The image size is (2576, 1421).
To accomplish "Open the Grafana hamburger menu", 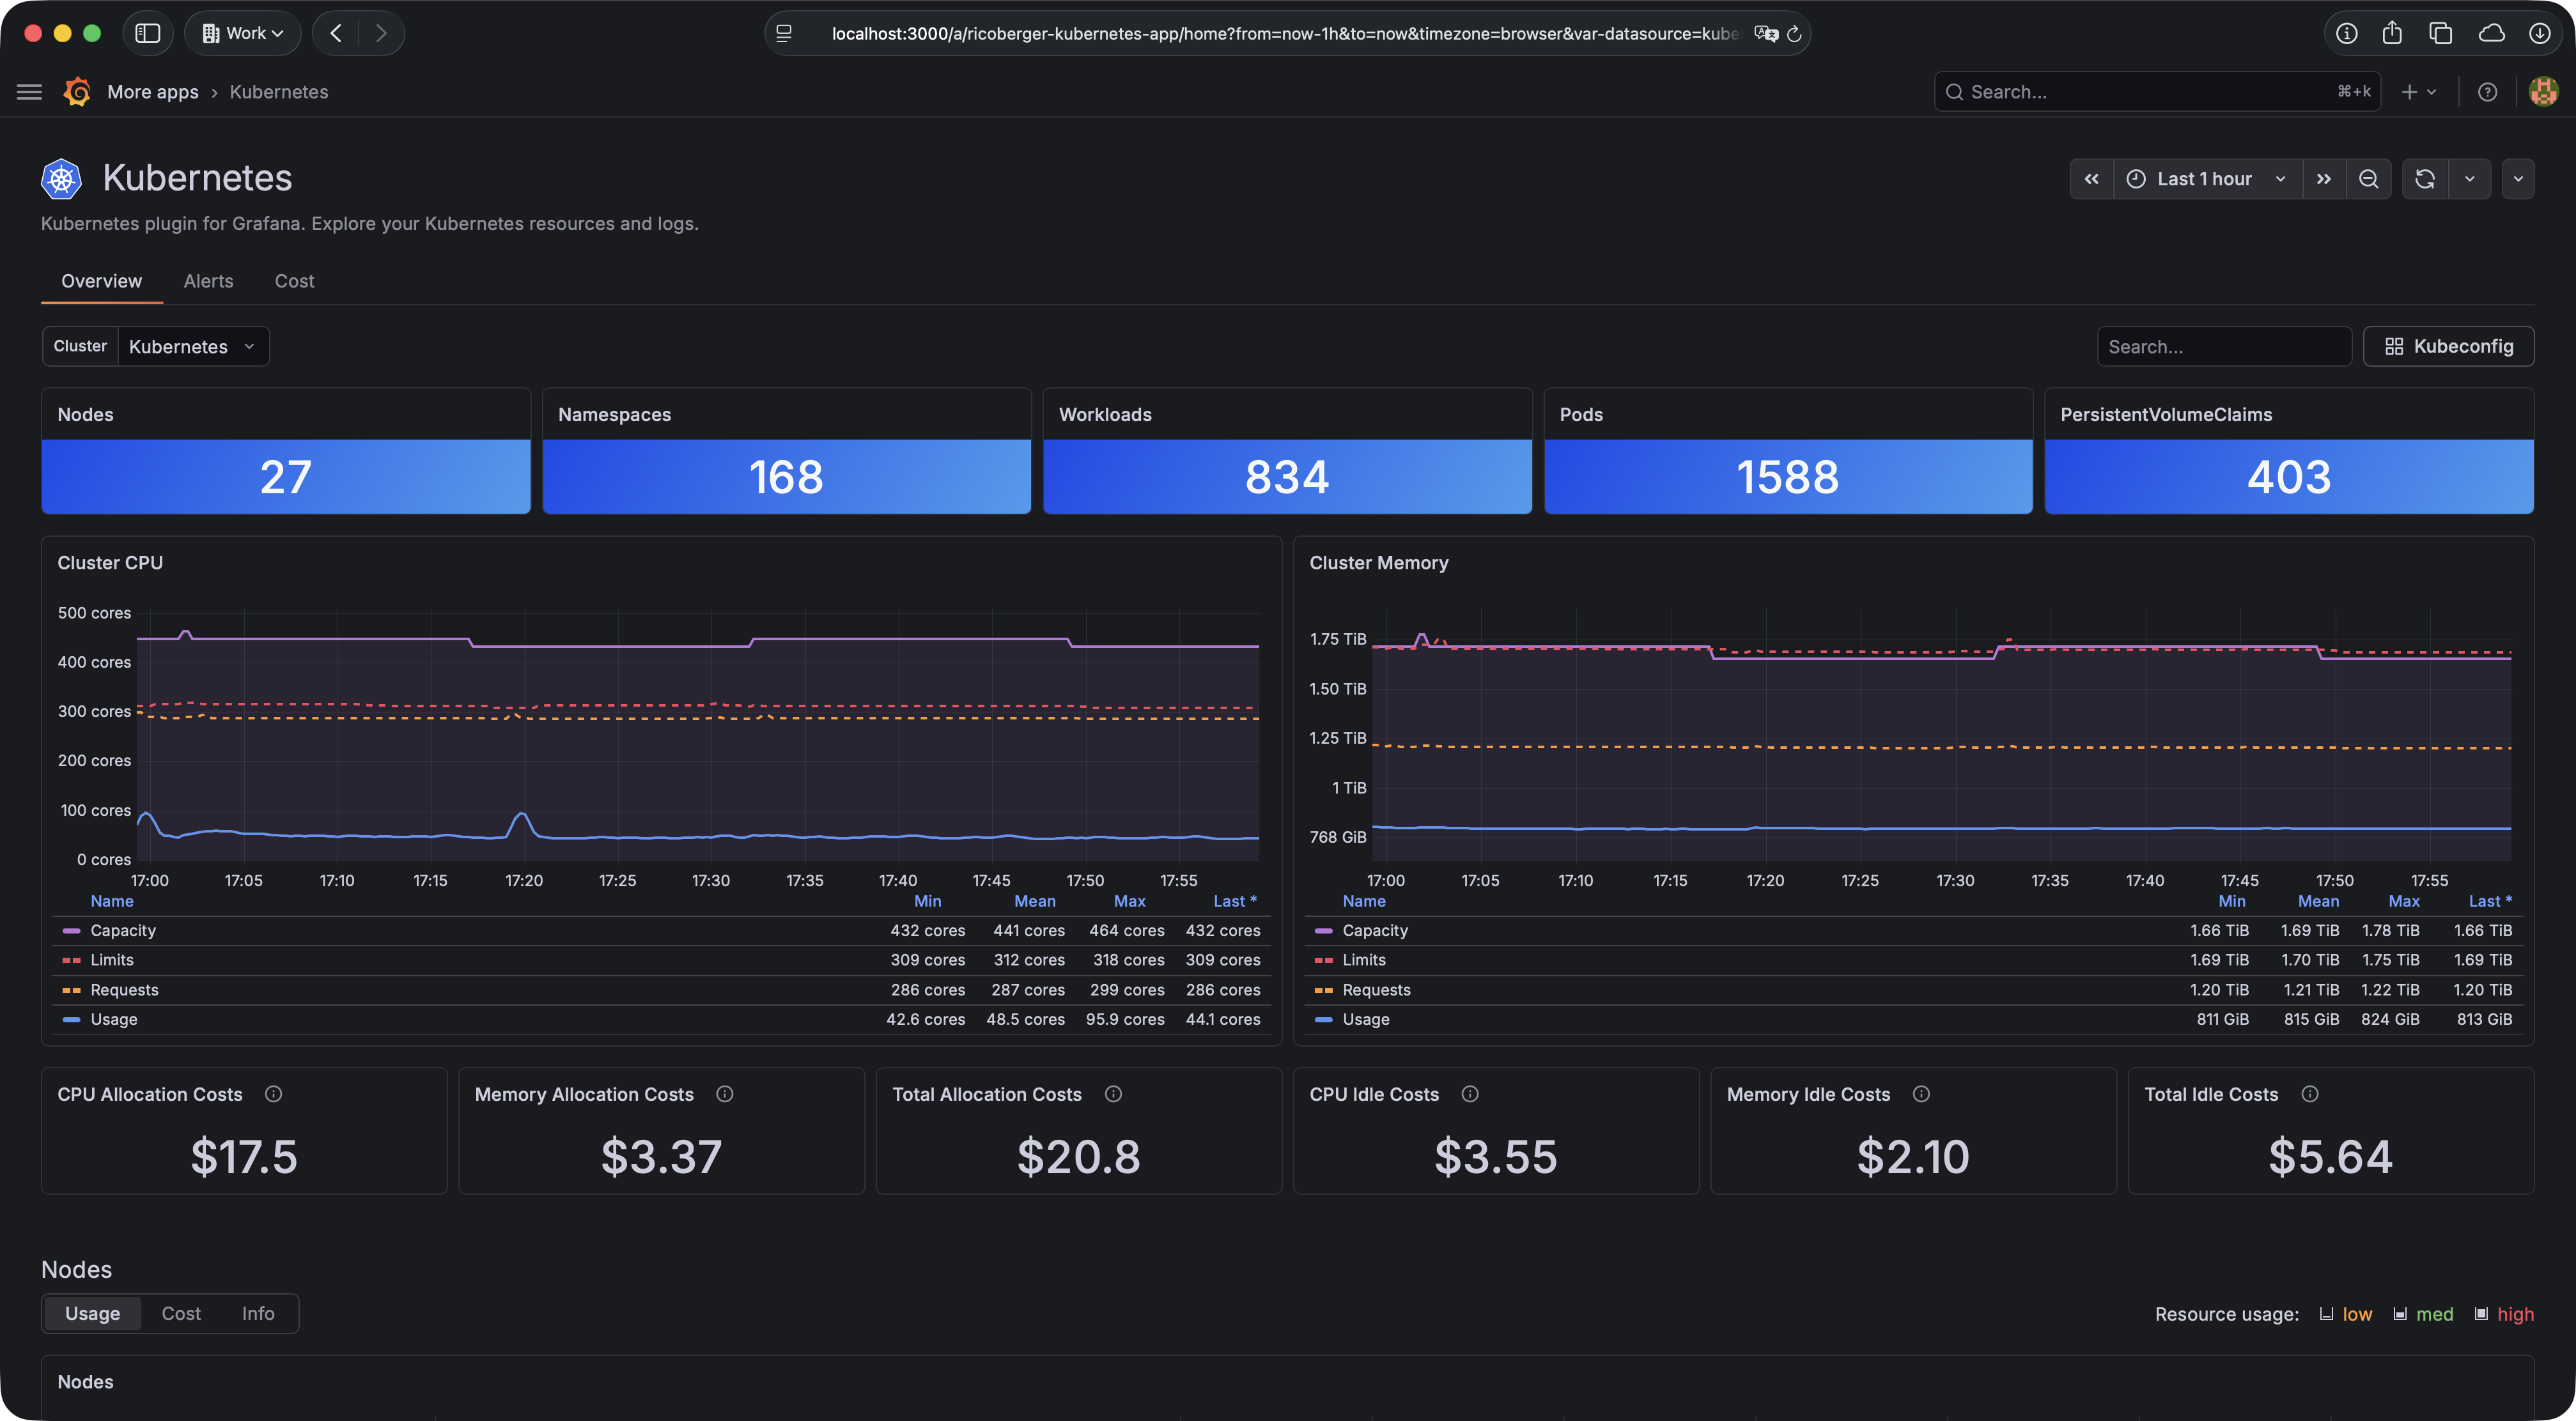I will 30,92.
